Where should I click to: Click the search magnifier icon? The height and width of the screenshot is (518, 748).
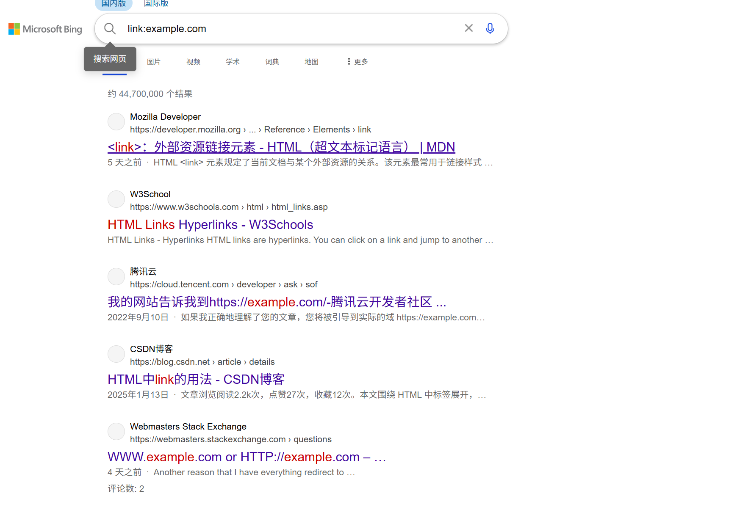110,28
